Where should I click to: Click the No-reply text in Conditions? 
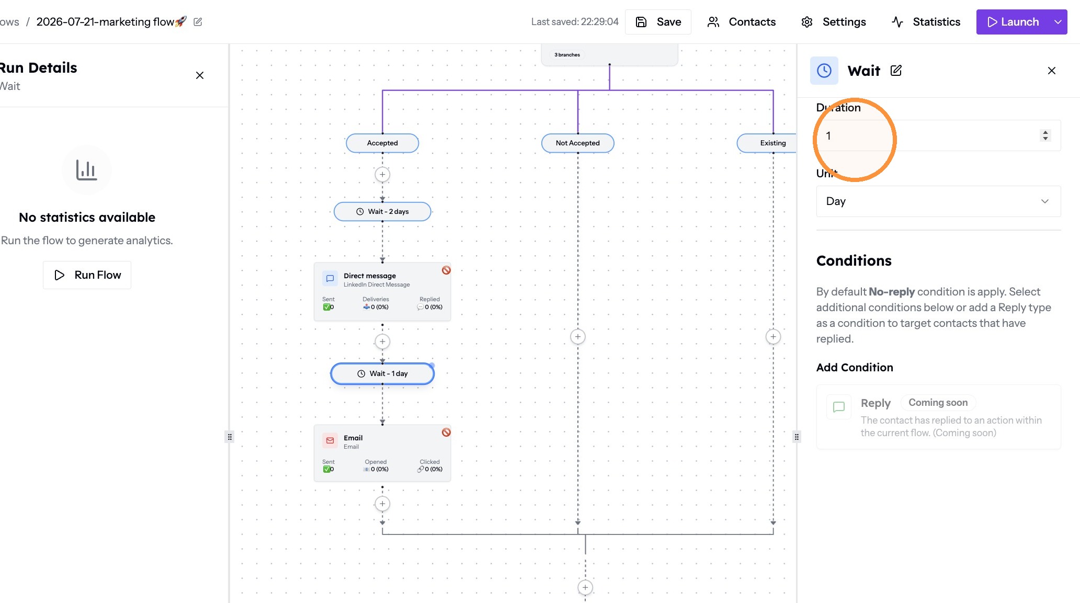[891, 292]
